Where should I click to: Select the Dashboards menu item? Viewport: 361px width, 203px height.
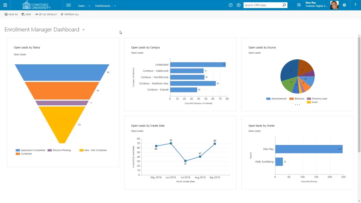click(103, 6)
